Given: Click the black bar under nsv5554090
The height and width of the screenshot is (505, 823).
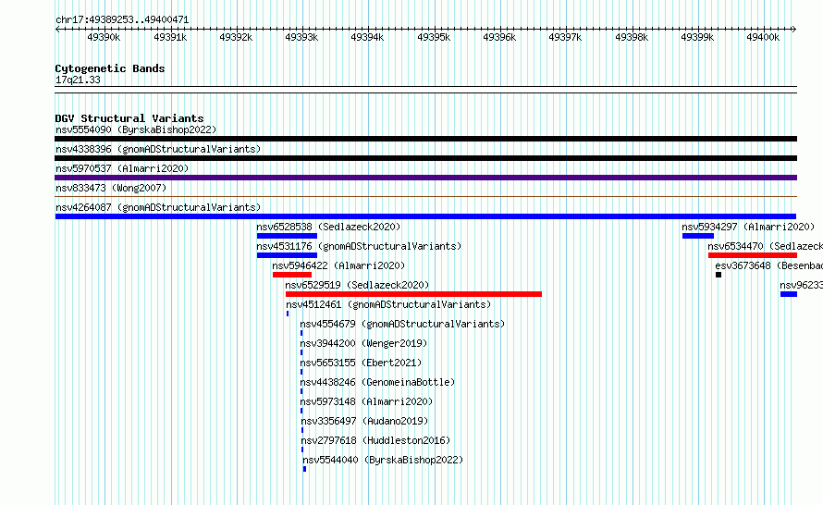Looking at the screenshot, I should pos(425,139).
